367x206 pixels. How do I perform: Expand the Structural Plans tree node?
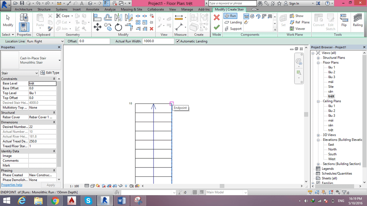318,58
